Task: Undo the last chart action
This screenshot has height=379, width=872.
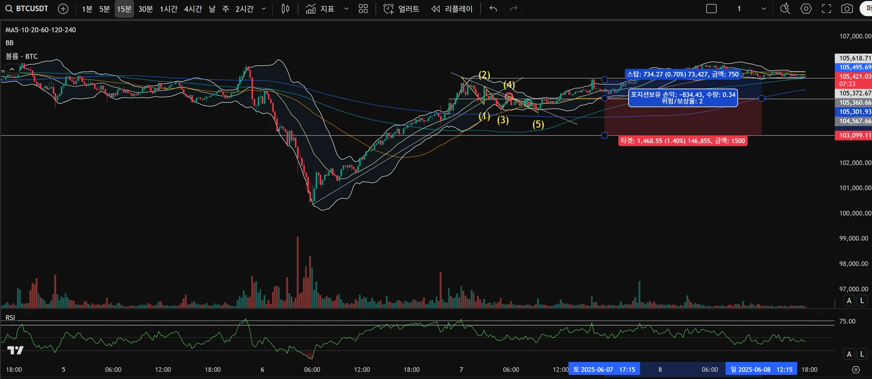Action: [493, 9]
